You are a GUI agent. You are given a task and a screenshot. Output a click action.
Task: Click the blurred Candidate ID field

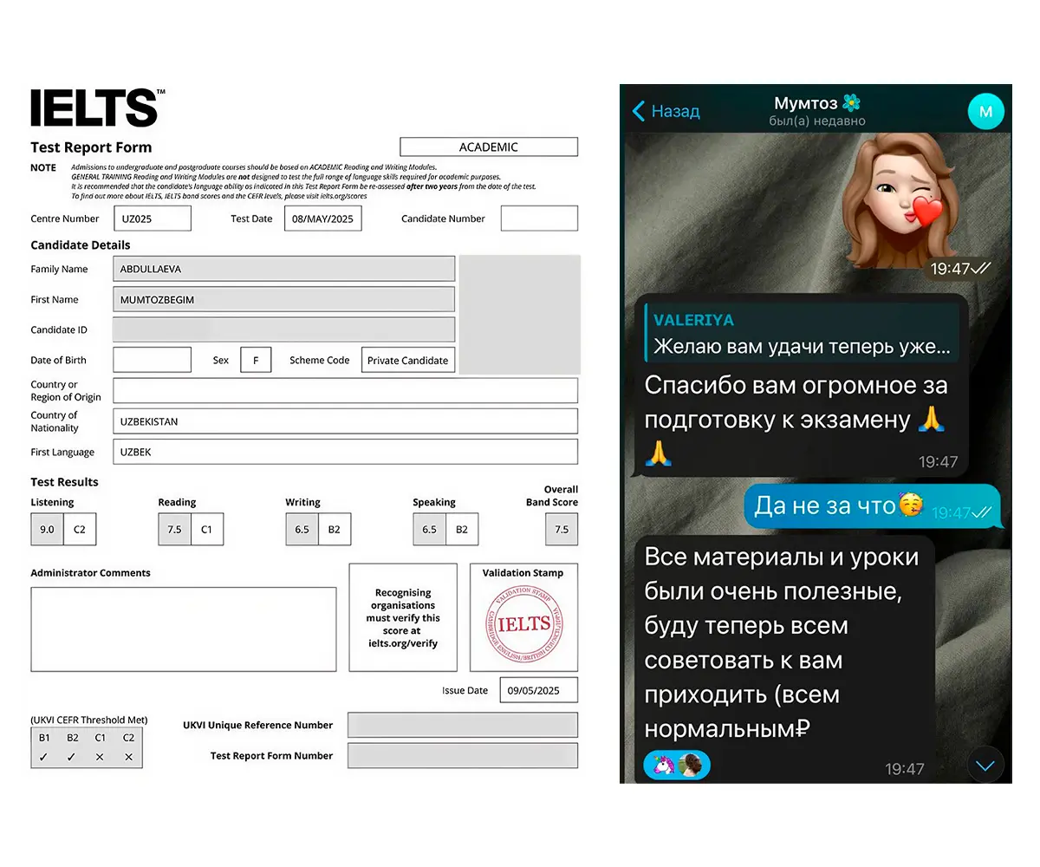(283, 329)
